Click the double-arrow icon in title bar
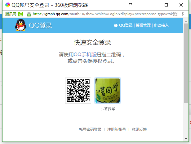Screen dimensions: 191x144 (x=131, y=4)
